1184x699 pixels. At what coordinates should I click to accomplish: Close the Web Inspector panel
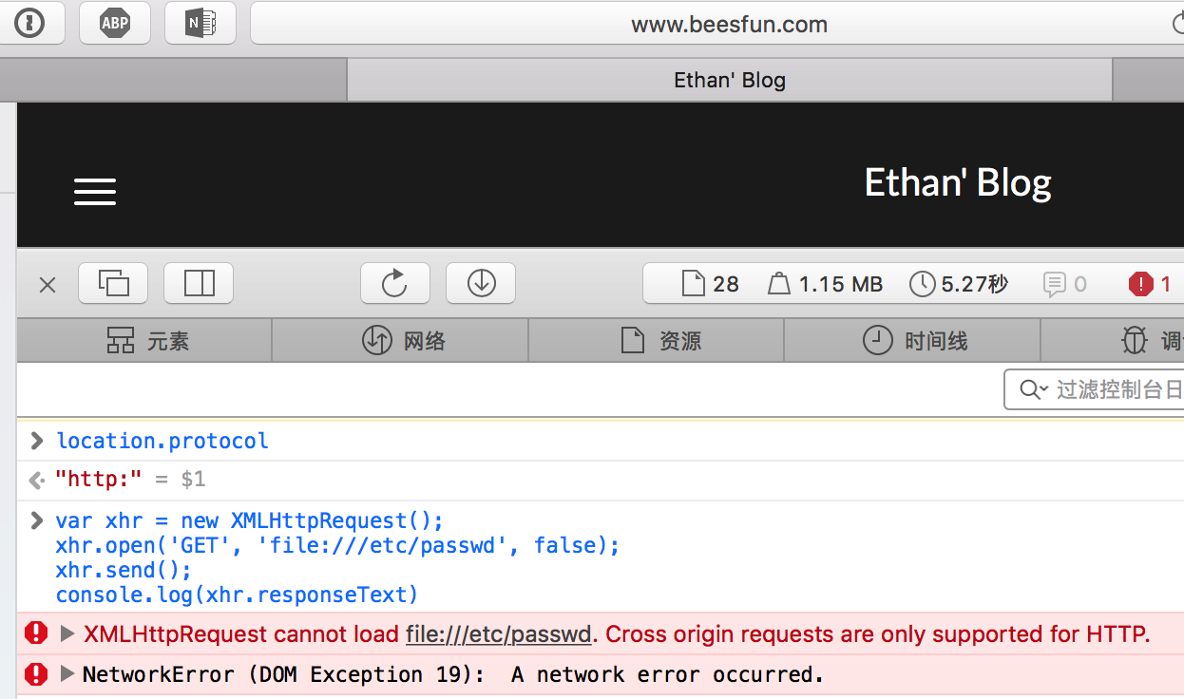click(x=48, y=284)
